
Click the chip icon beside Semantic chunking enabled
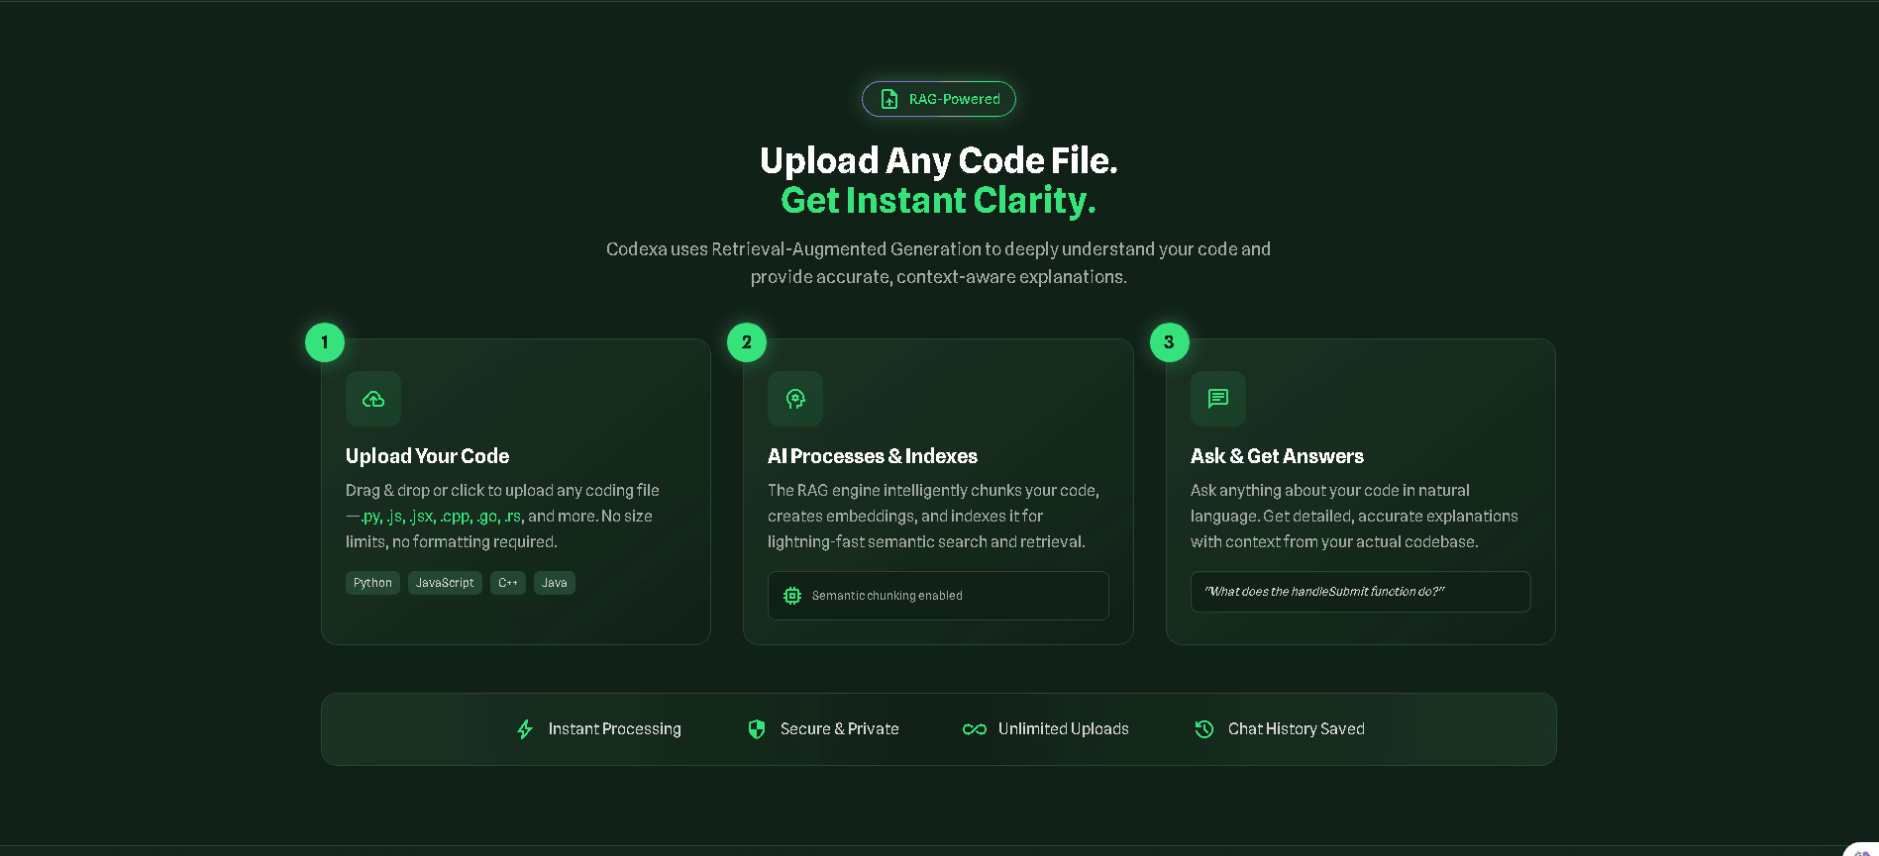point(792,596)
